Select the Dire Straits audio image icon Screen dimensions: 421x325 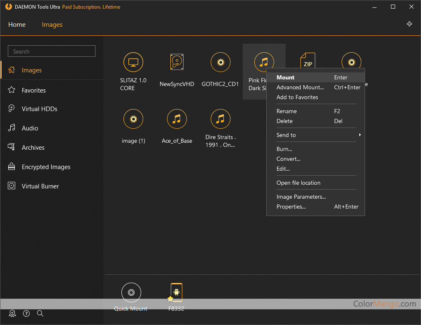click(x=221, y=119)
